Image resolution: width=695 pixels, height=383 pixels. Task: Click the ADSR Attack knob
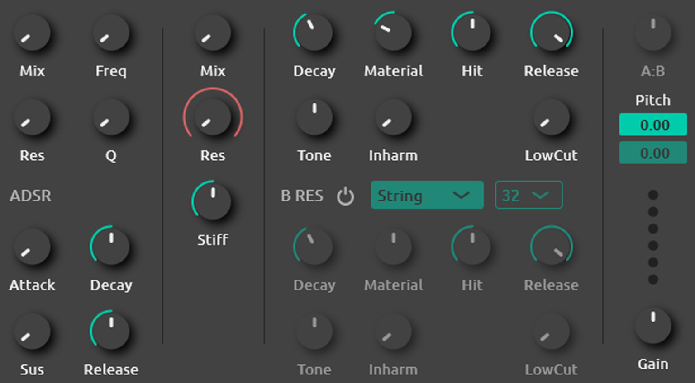(x=32, y=247)
